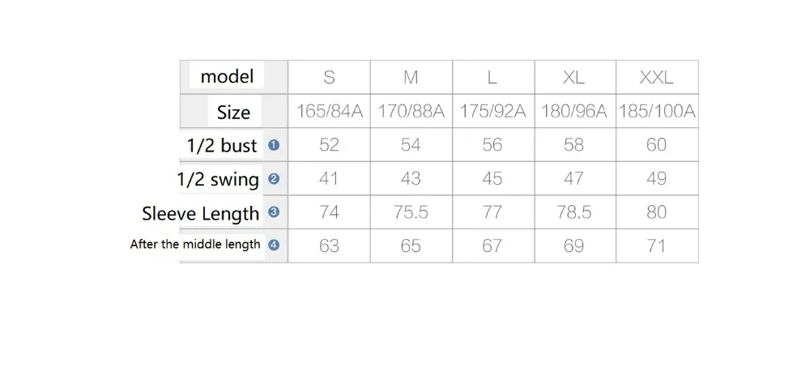Click the L model column header
This screenshot has width=810, height=372.
click(x=492, y=77)
